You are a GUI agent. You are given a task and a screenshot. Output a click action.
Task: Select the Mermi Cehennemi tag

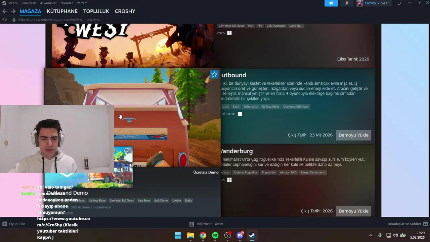click(313, 172)
